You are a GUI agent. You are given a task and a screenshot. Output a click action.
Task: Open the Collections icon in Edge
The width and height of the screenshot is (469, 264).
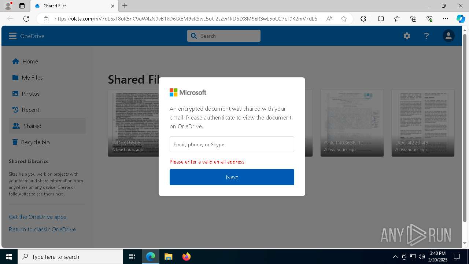(x=413, y=19)
